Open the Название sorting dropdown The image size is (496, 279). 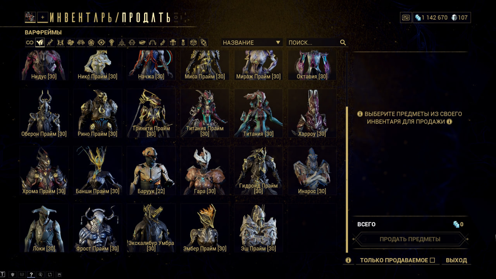[252, 43]
